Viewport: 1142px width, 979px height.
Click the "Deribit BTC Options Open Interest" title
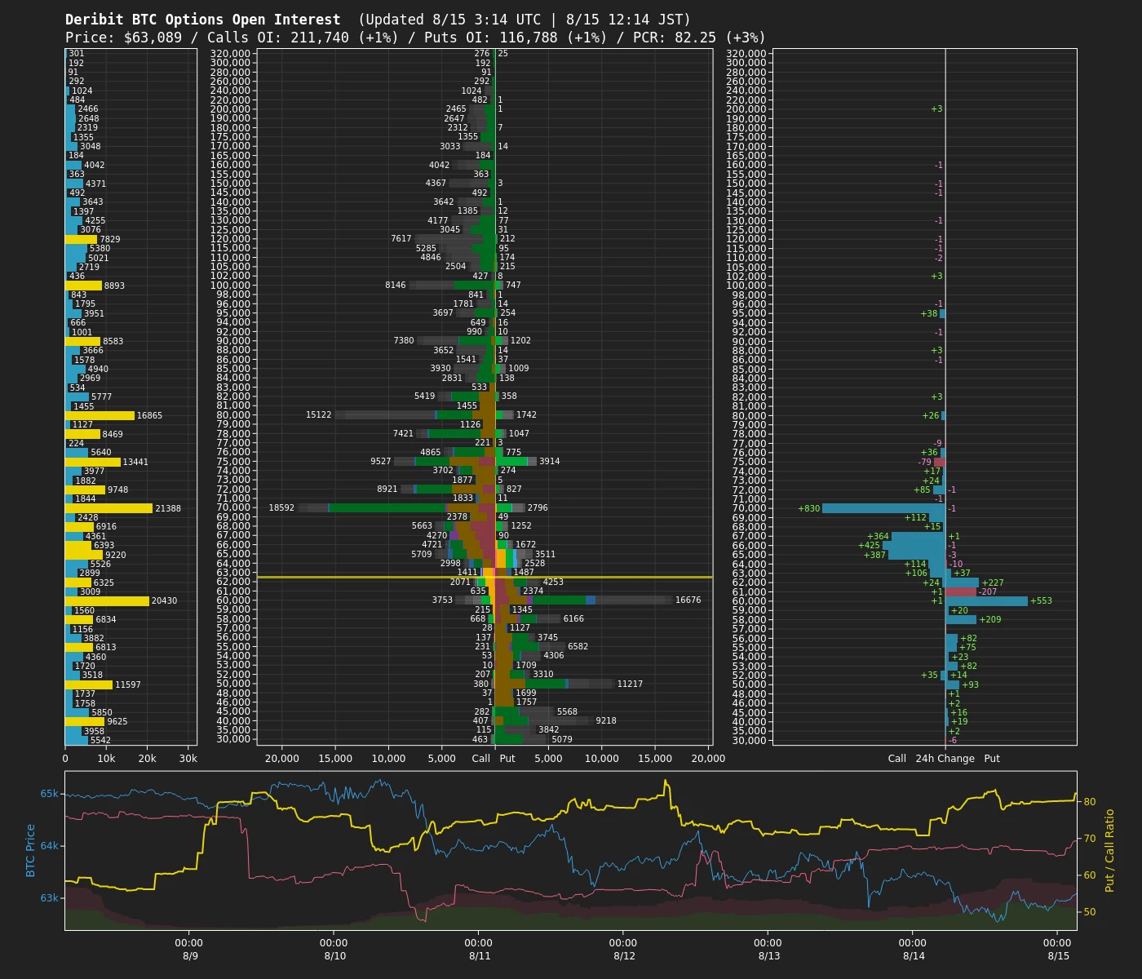203,20
